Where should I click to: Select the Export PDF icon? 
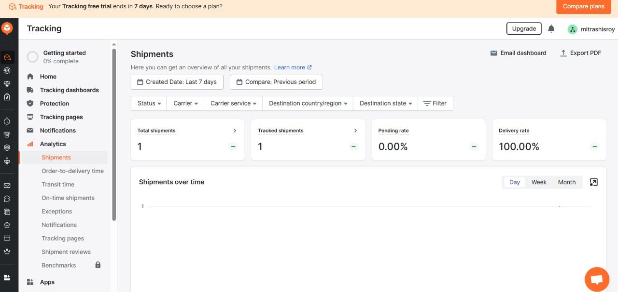(x=563, y=53)
